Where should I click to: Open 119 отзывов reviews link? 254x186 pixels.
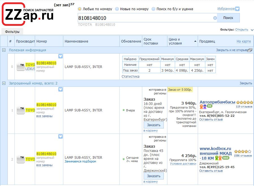pos(244,107)
